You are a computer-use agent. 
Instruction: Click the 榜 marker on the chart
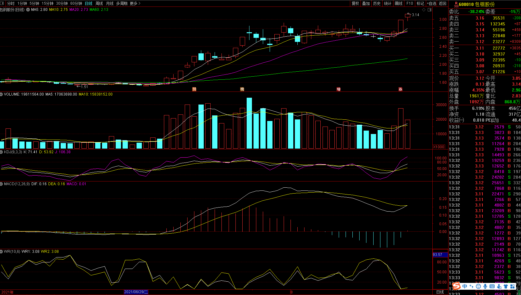242,89
